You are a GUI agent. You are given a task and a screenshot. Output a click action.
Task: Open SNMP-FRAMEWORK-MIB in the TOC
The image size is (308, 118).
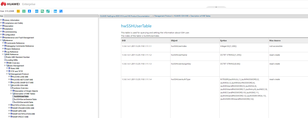coord(23,108)
